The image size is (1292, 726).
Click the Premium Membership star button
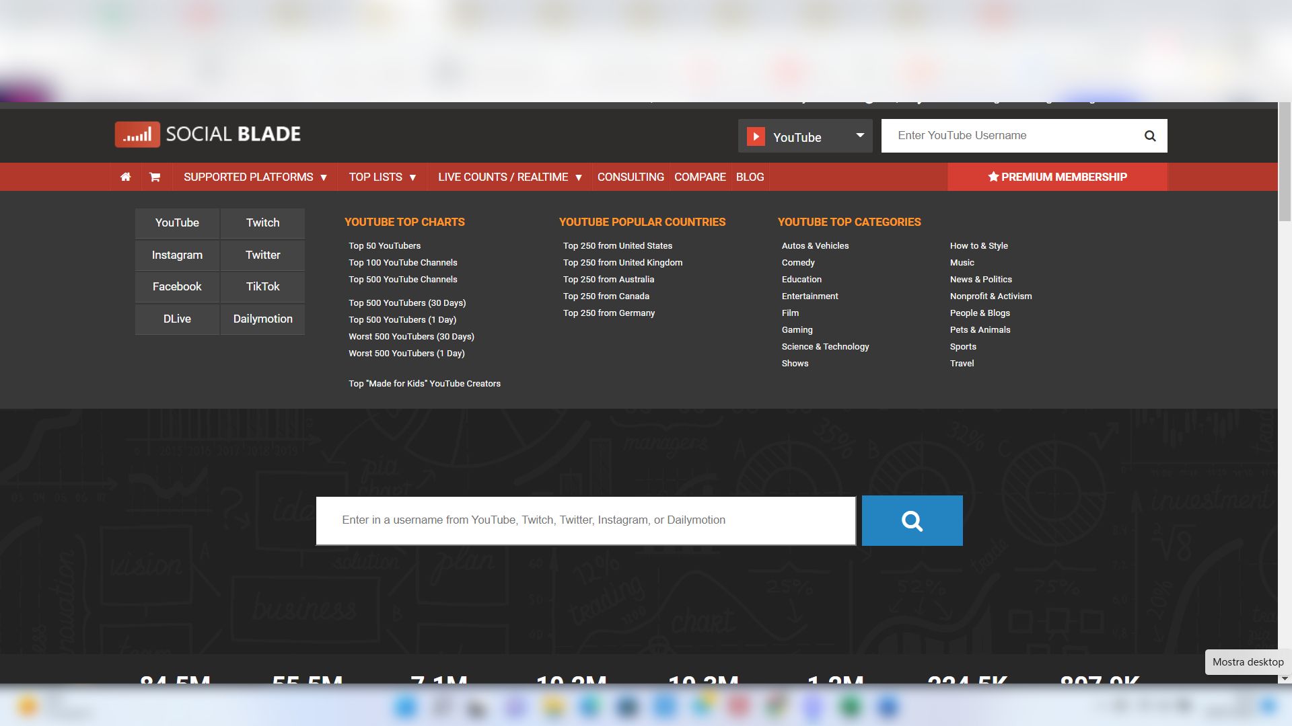1057,177
